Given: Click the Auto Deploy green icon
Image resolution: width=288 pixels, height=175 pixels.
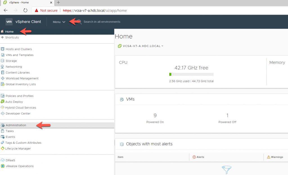Looking at the screenshot, I should (x=2, y=102).
